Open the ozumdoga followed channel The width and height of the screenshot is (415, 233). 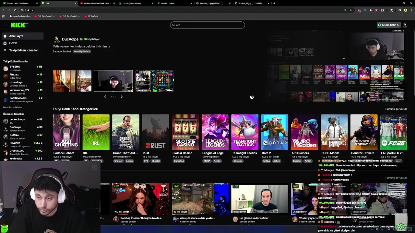tap(22, 84)
